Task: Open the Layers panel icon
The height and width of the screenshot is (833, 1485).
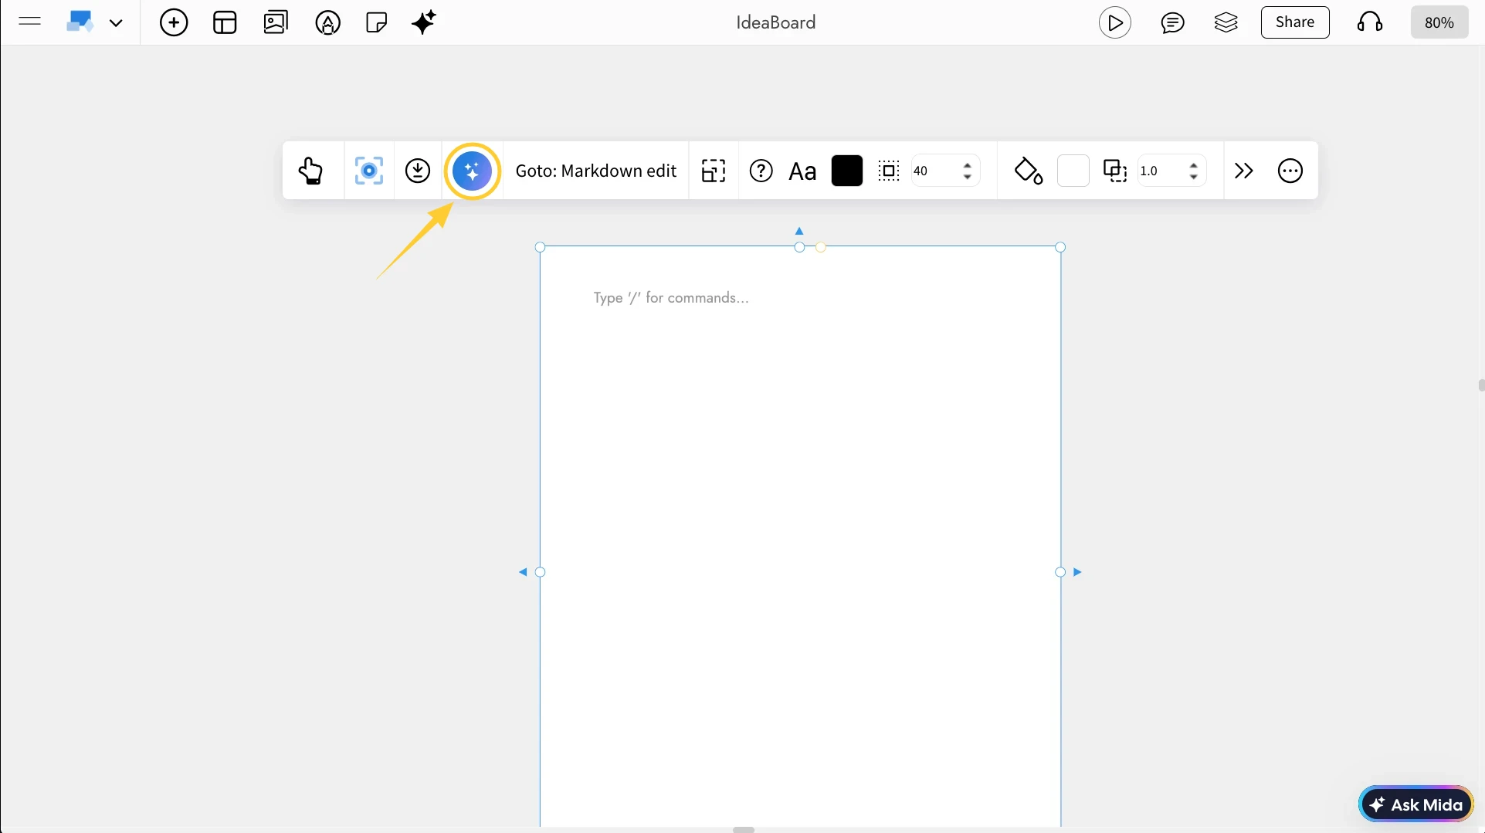Action: point(1226,22)
